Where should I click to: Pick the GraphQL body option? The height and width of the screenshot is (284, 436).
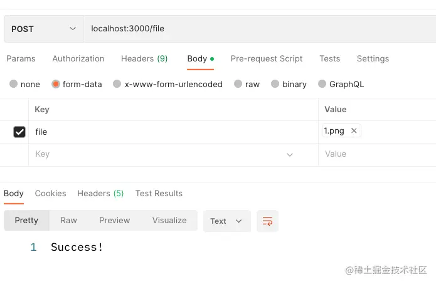click(322, 84)
